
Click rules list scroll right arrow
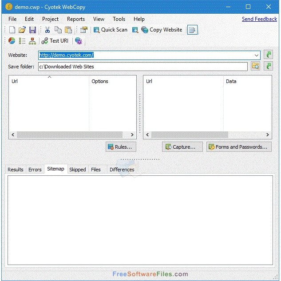tap(132, 135)
